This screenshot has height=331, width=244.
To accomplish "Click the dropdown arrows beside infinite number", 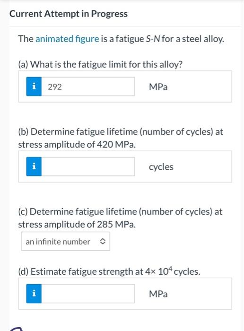I will click(102, 242).
